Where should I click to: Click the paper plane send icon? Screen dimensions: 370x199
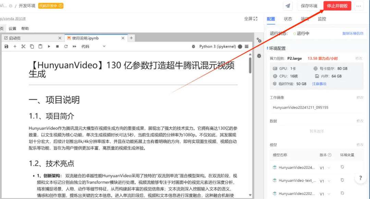[288, 6]
